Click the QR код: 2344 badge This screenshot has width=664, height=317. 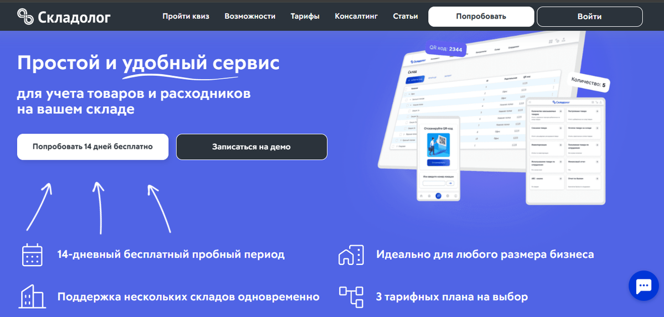(x=445, y=49)
